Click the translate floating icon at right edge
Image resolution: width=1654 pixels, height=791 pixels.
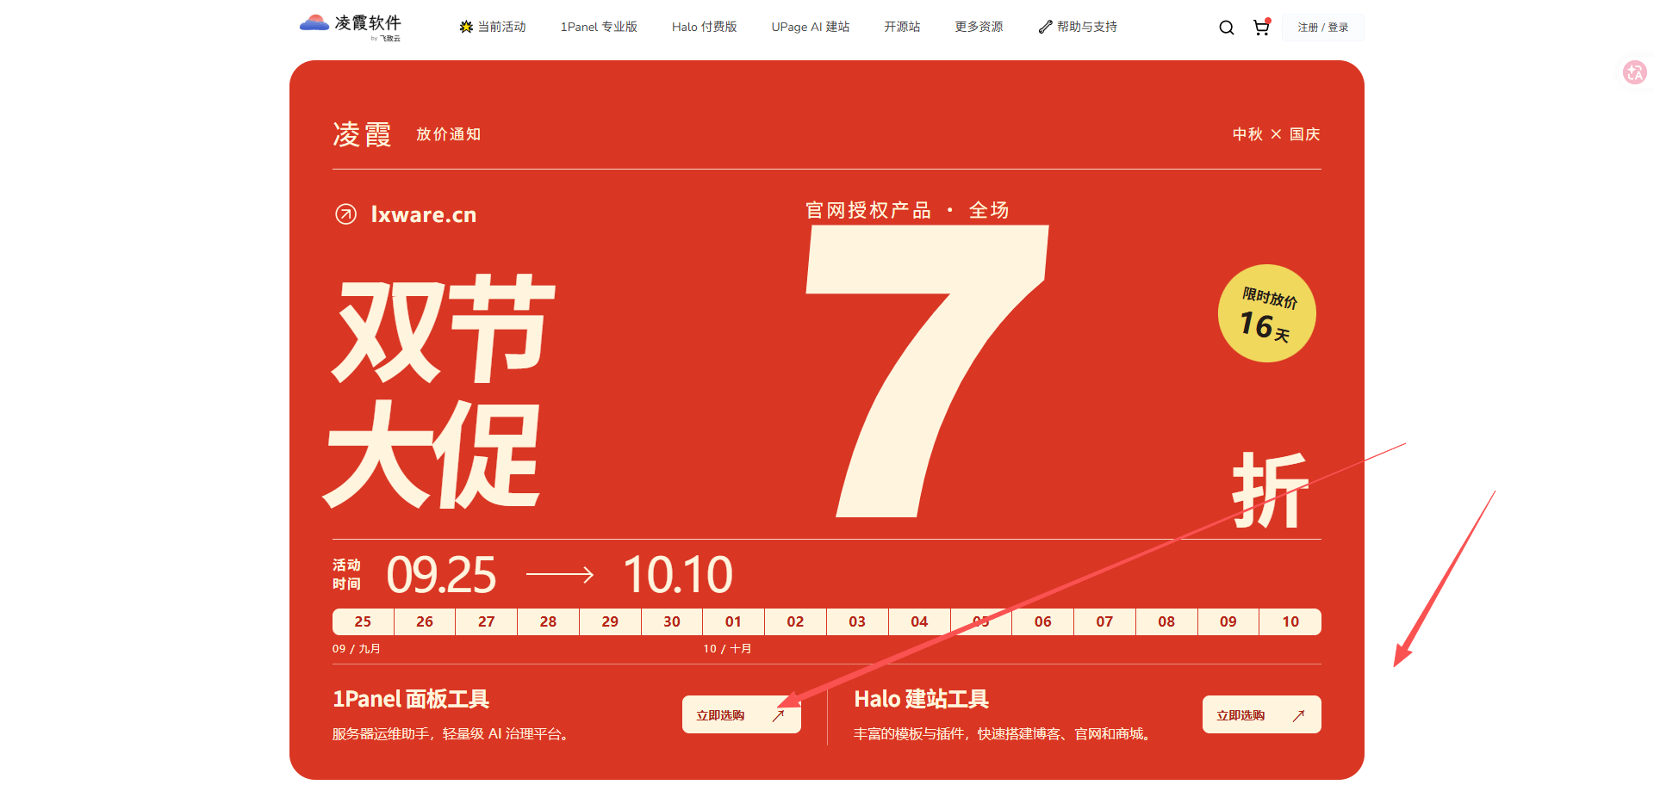tap(1634, 72)
